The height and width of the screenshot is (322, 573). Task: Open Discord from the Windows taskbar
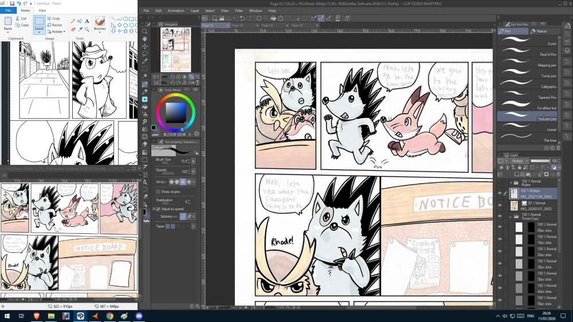(x=138, y=316)
